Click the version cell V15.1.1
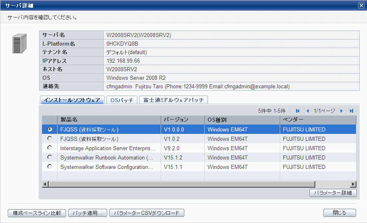The width and height of the screenshot is (367, 223). coord(173,167)
